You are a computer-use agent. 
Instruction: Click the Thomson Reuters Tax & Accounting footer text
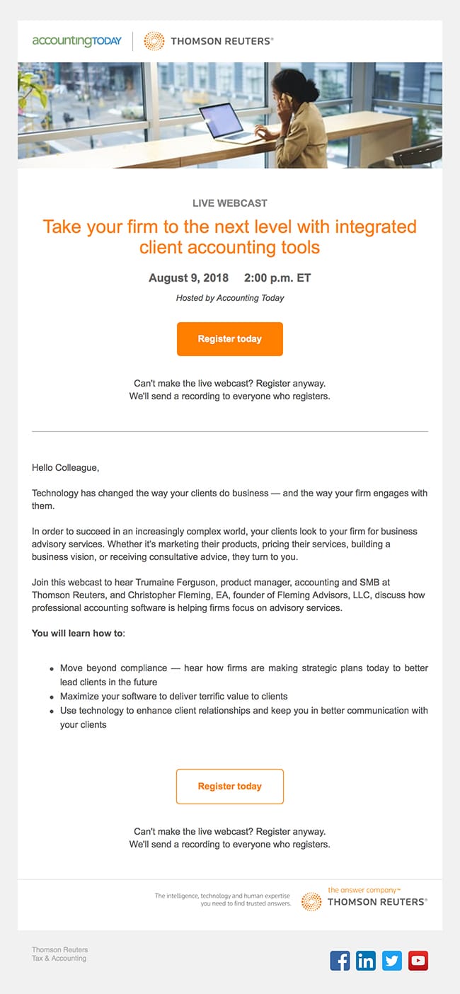click(x=59, y=954)
